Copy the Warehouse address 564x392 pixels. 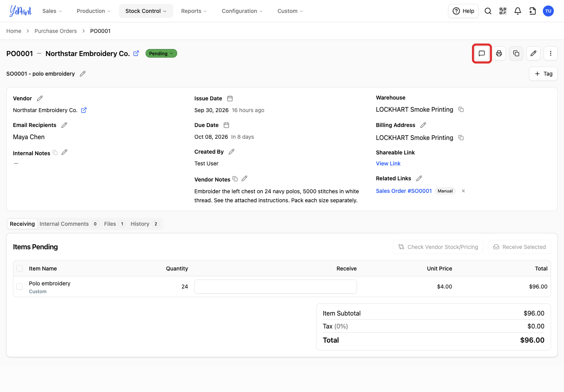coord(461,109)
